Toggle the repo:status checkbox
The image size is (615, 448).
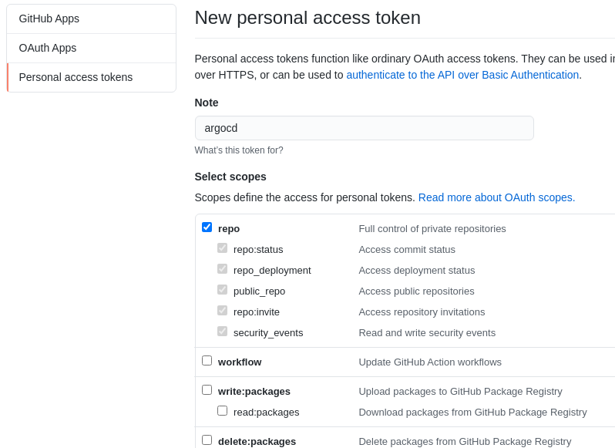click(223, 248)
